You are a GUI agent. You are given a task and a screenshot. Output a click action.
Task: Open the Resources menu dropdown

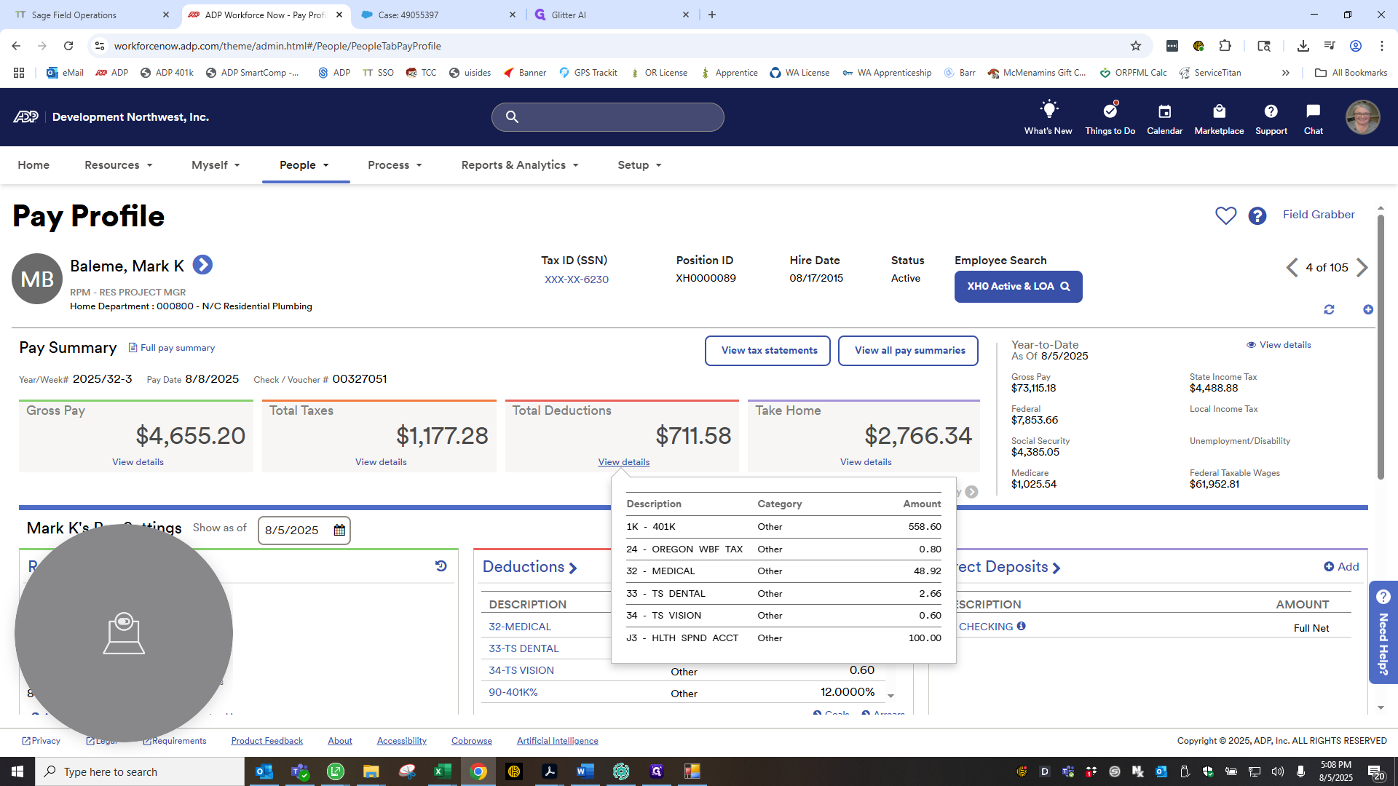pos(119,165)
